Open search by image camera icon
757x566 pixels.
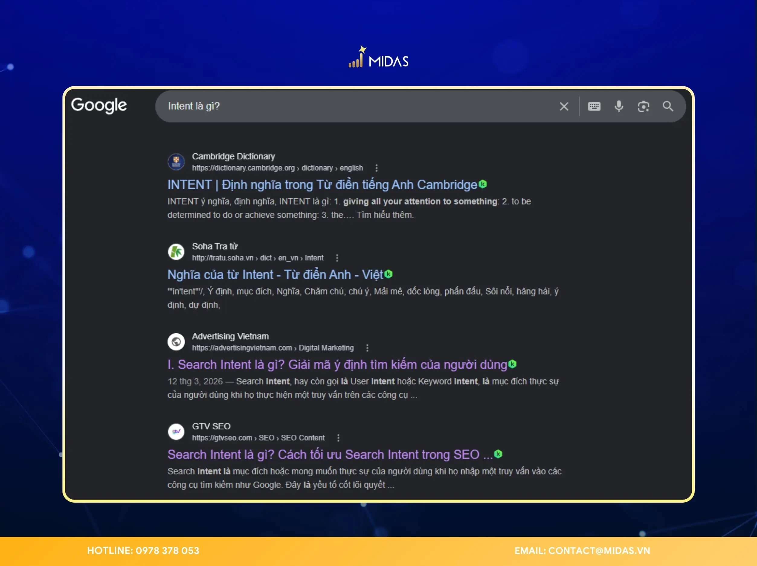tap(643, 106)
